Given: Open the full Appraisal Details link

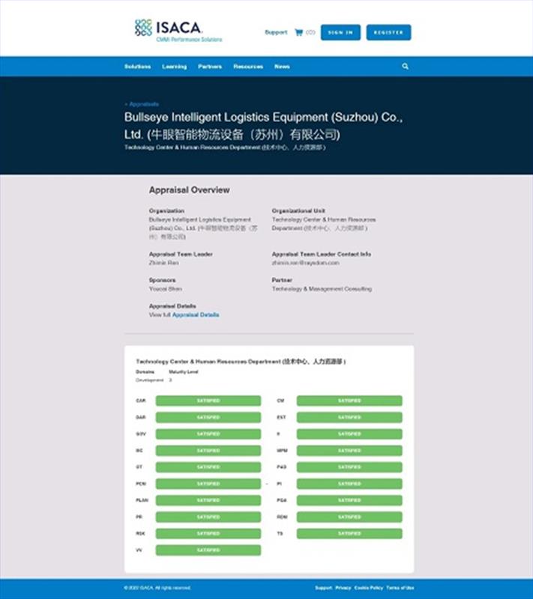Looking at the screenshot, I should pos(196,314).
